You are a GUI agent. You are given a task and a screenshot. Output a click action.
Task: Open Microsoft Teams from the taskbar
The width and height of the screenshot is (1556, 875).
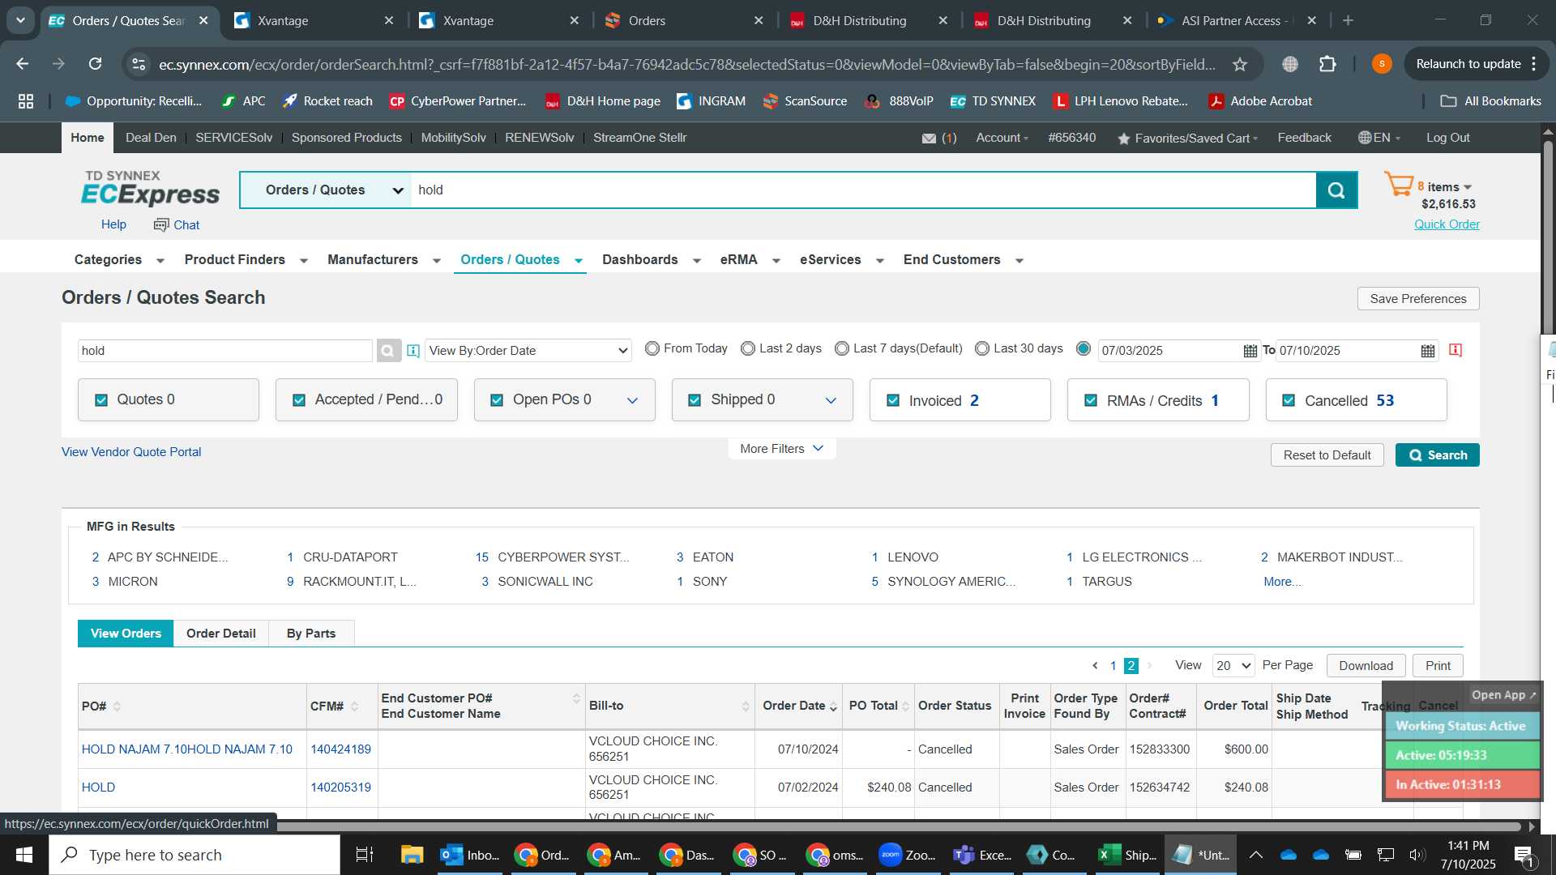[x=981, y=855]
